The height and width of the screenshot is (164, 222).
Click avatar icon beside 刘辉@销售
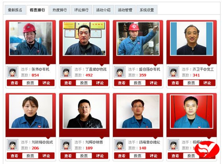pyautogui.click(x=66, y=145)
